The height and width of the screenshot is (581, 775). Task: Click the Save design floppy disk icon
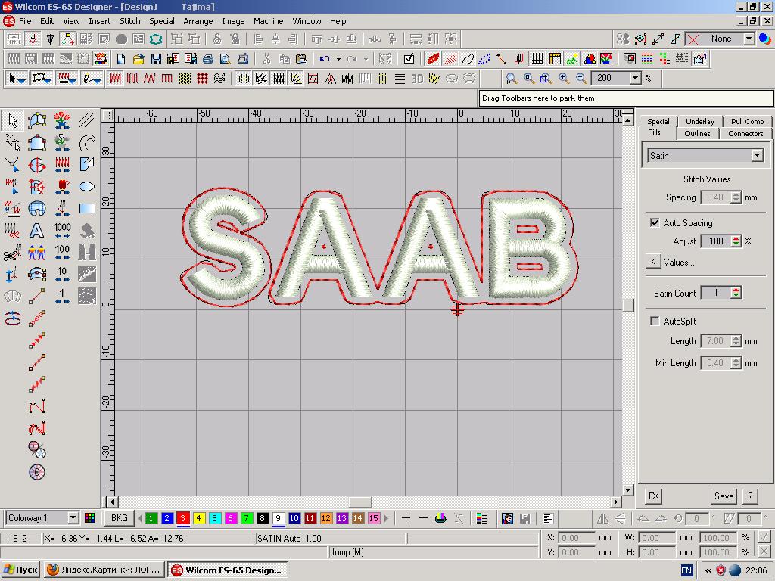(156, 58)
